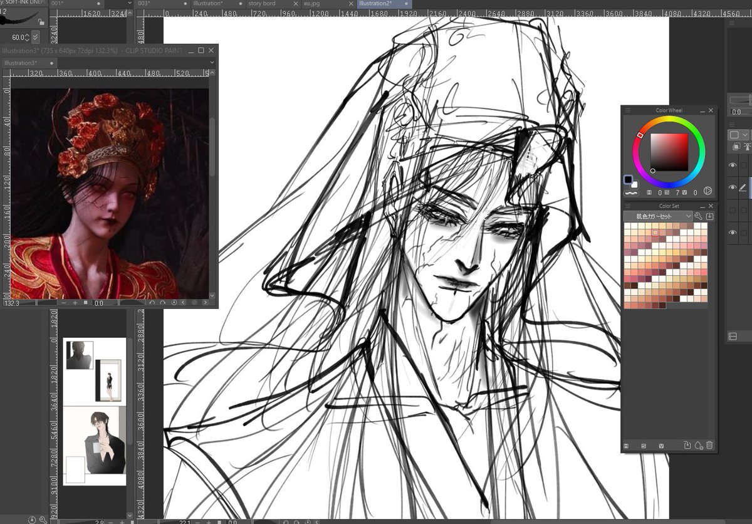Open the brush size settings dropdown
Image resolution: width=752 pixels, height=524 pixels.
35,38
